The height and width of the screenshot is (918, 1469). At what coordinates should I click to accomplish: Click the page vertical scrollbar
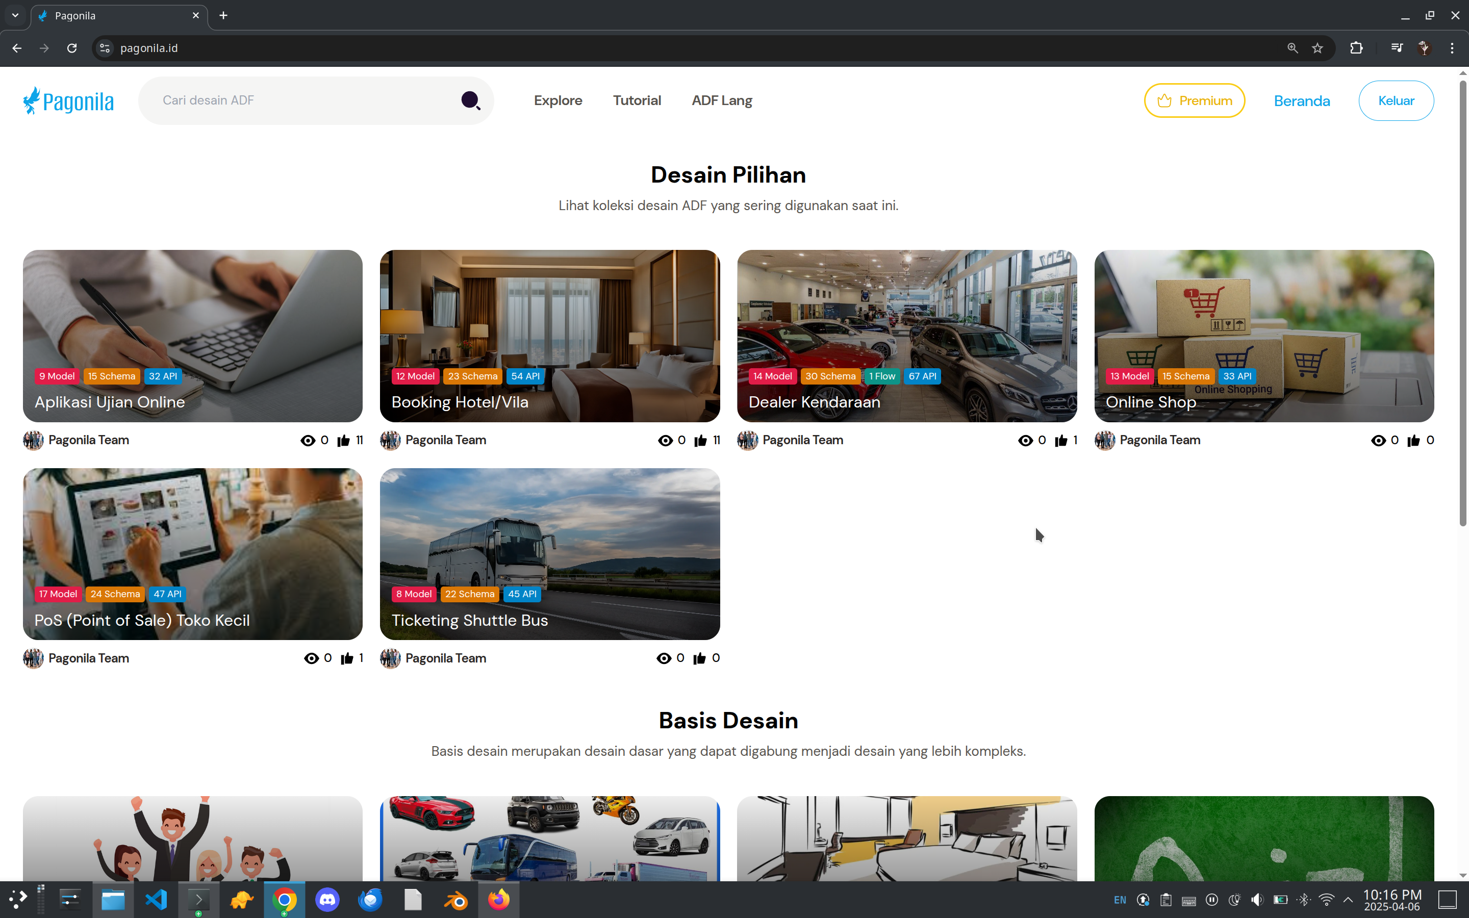coord(1462,303)
